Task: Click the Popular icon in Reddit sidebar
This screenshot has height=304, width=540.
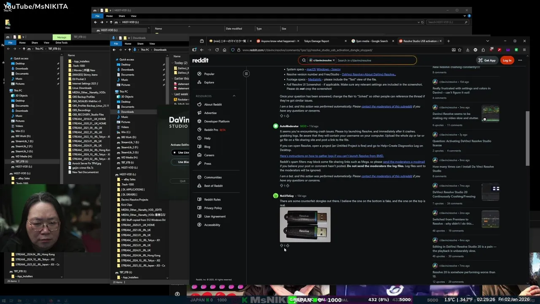Action: tap(199, 74)
